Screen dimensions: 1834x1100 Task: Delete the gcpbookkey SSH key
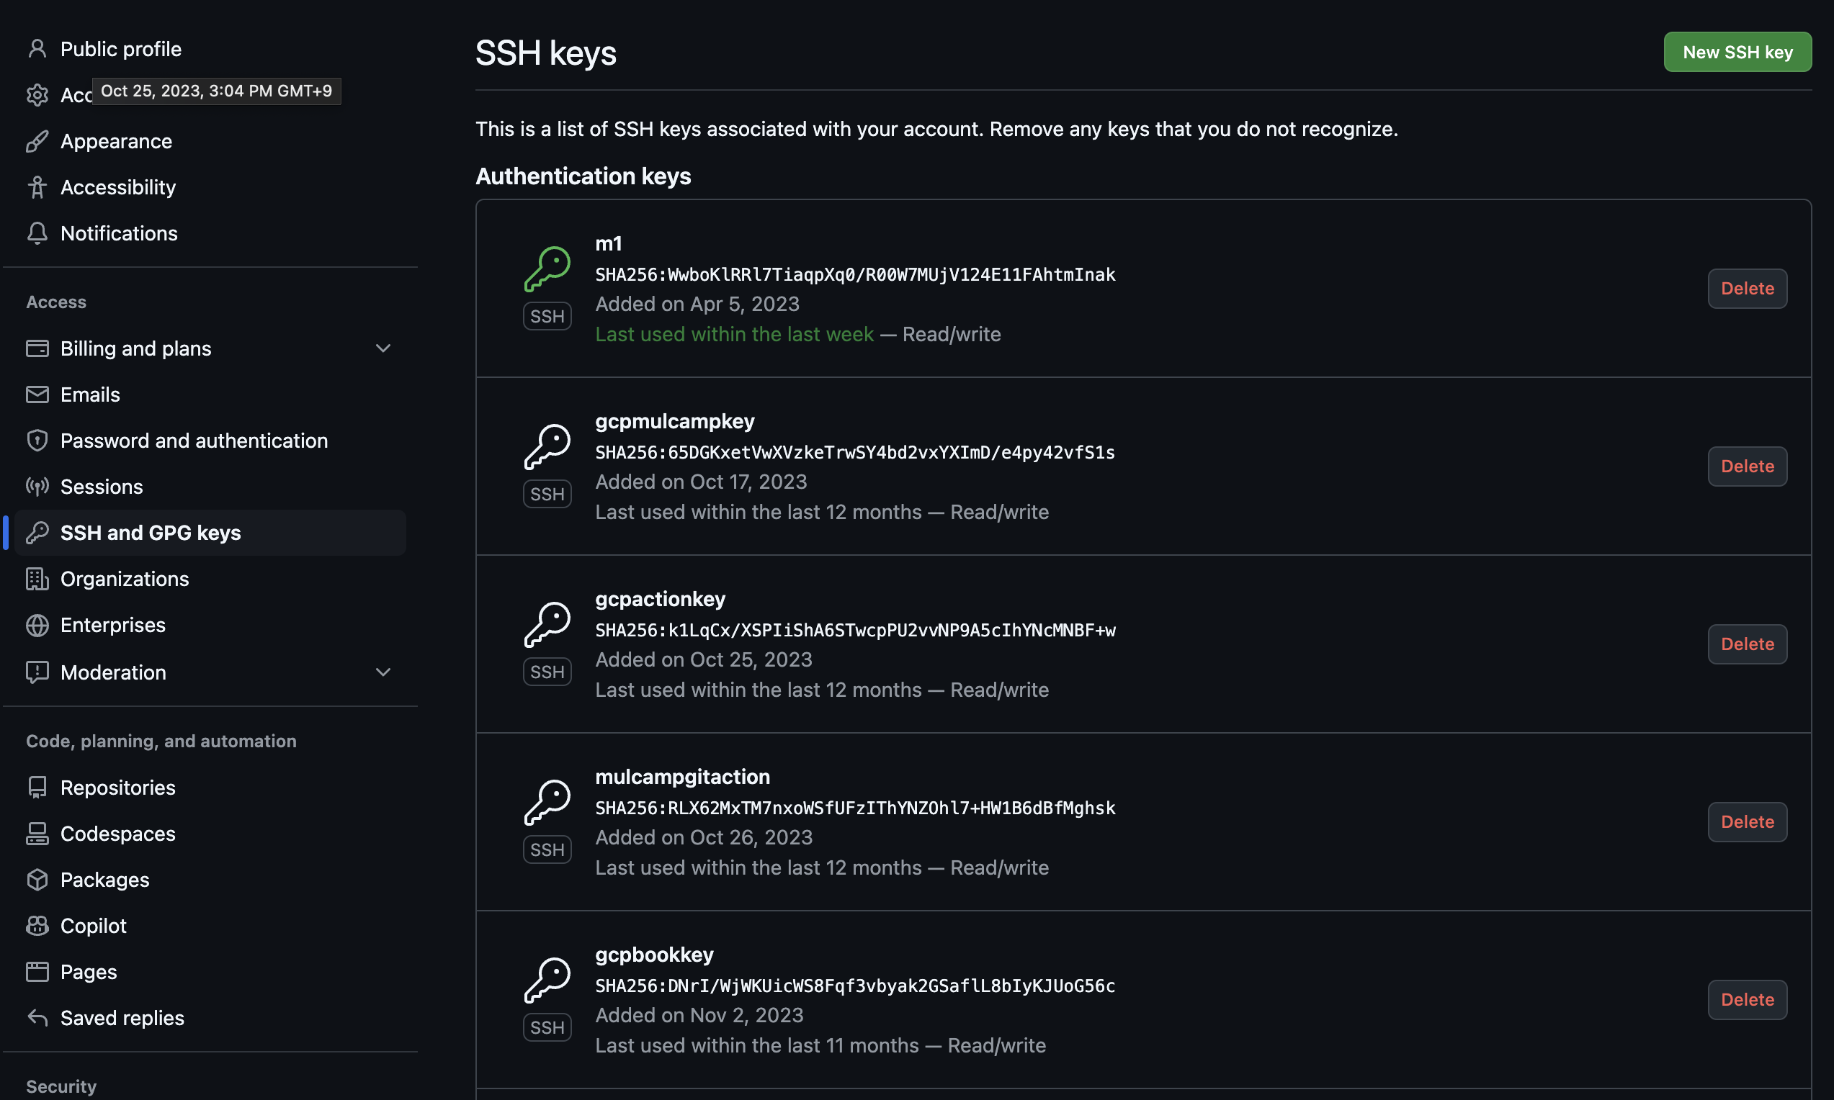[x=1747, y=999]
